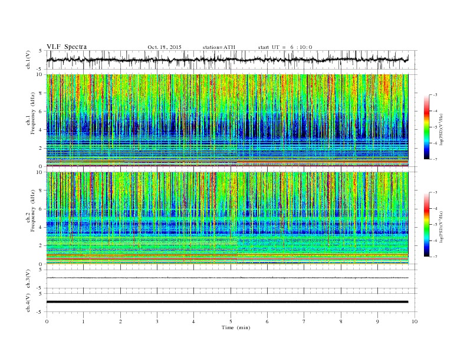Click the '5' tick on the time axis
This screenshot has width=467, height=361.
point(231,321)
